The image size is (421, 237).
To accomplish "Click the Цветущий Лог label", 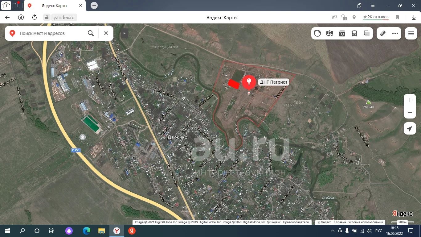I will tap(166, 47).
